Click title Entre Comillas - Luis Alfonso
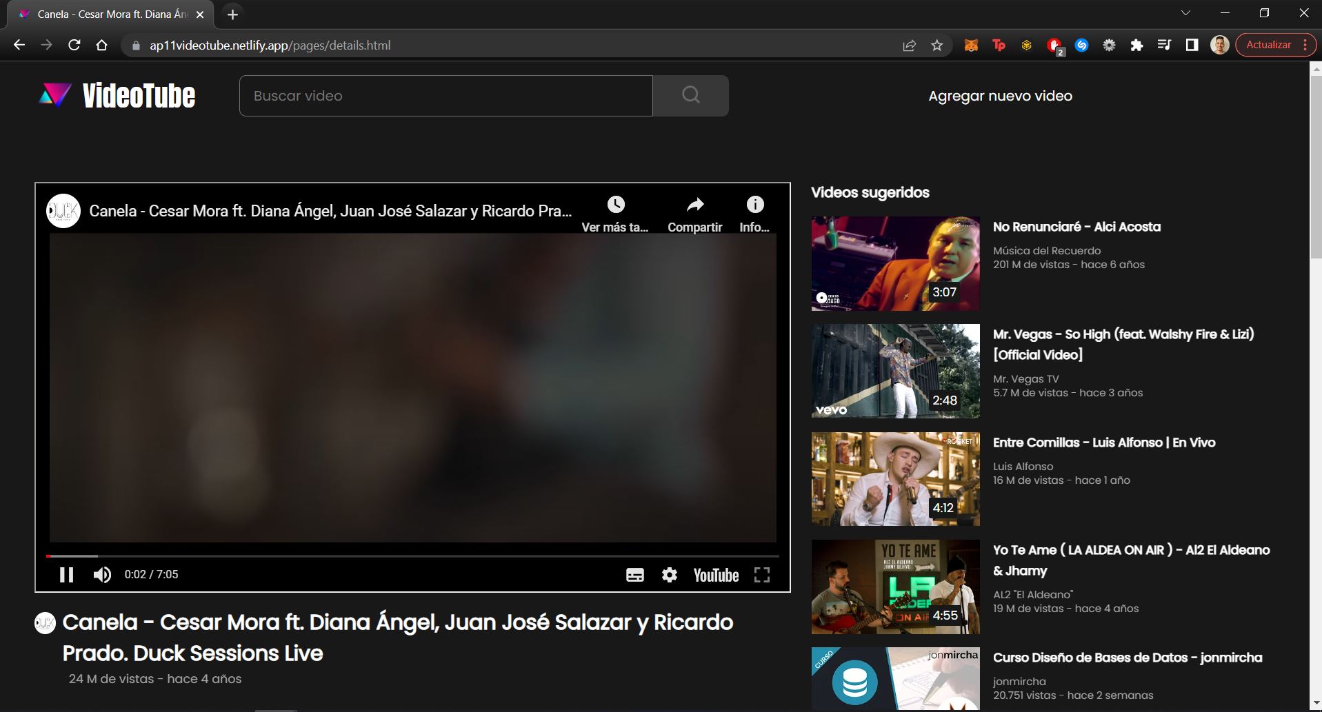Image resolution: width=1322 pixels, height=712 pixels. [1104, 443]
